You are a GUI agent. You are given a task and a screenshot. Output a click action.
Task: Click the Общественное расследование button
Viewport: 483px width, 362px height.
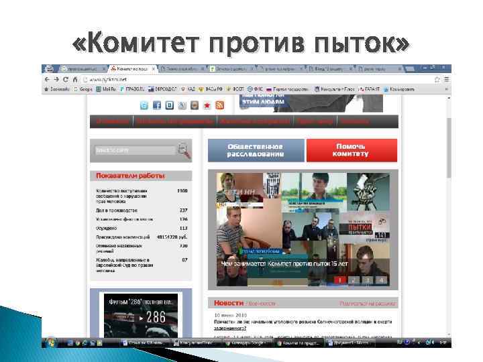[256, 150]
